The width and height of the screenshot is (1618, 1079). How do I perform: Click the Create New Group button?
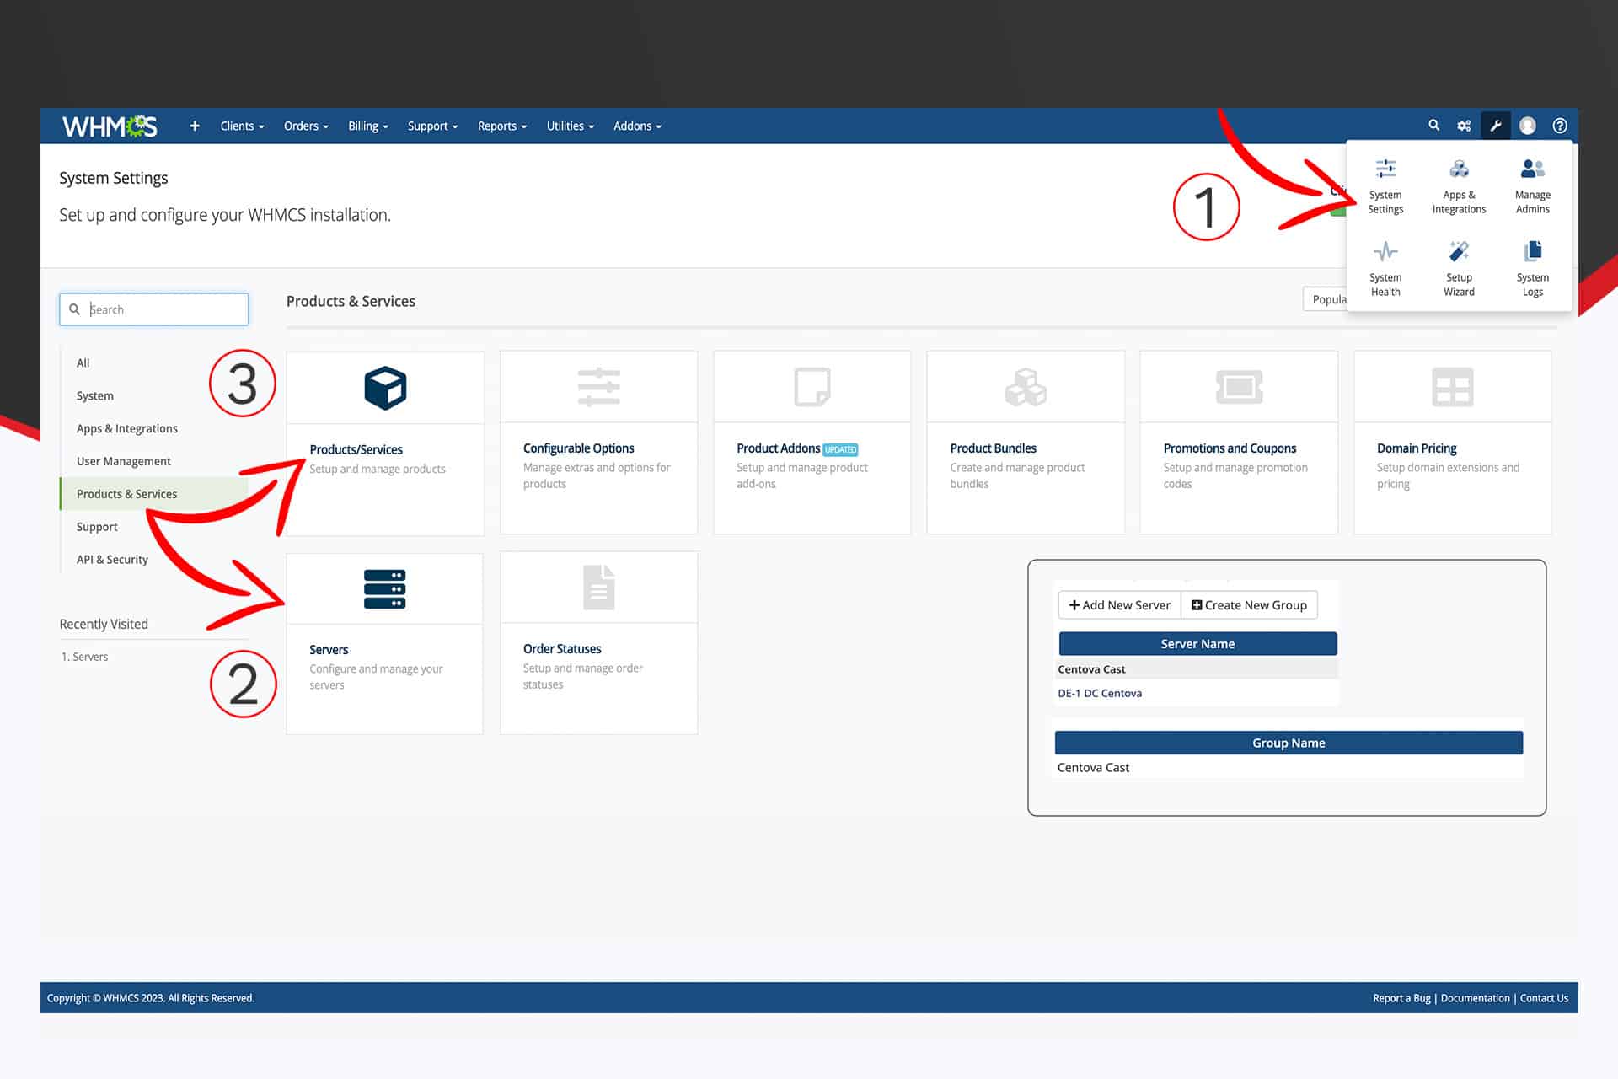tap(1249, 605)
